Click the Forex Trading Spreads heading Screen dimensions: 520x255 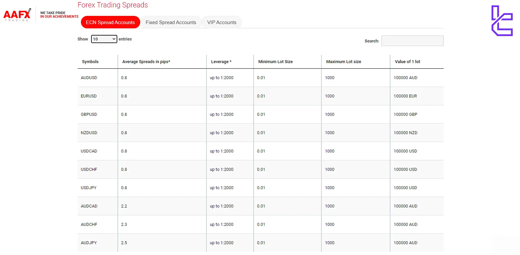coord(113,5)
